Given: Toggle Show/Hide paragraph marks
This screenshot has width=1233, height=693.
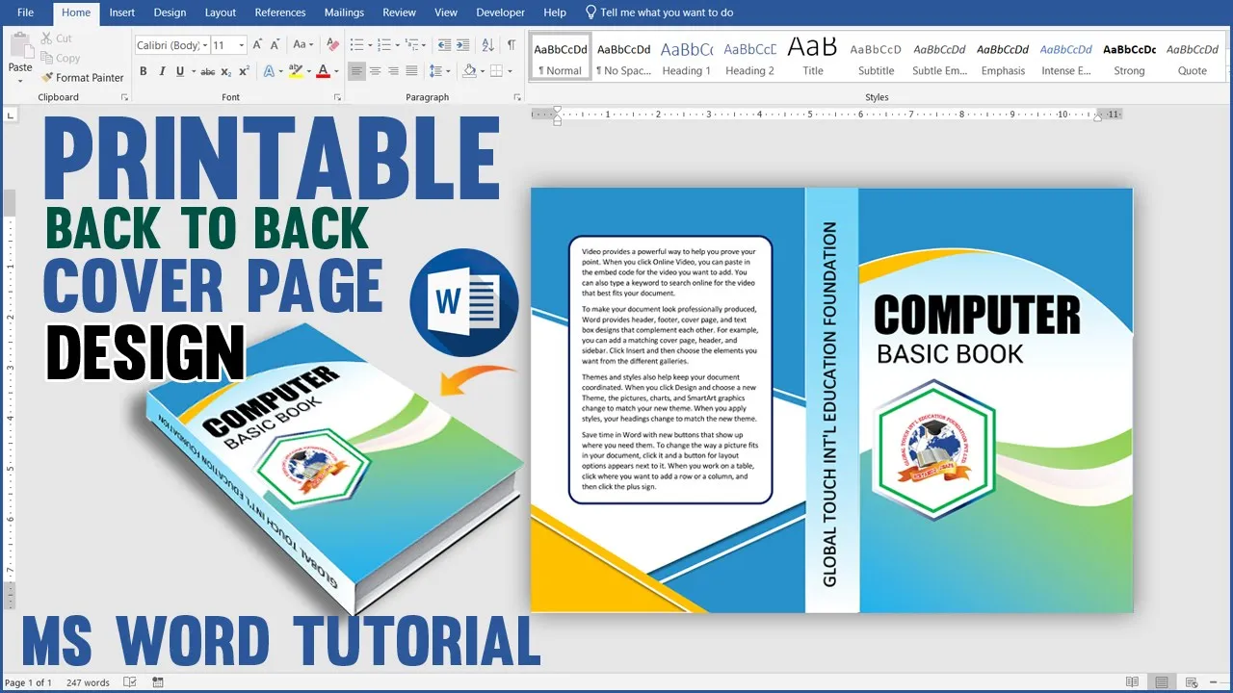Looking at the screenshot, I should pos(512,45).
